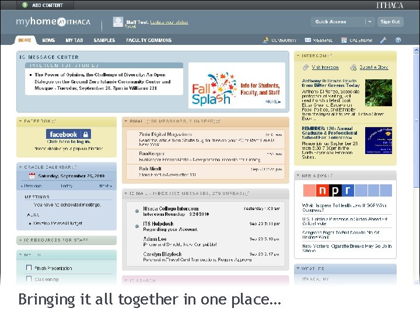Collapse the Gmail portlet
Screen dimensions: 420x315
pos(126,121)
